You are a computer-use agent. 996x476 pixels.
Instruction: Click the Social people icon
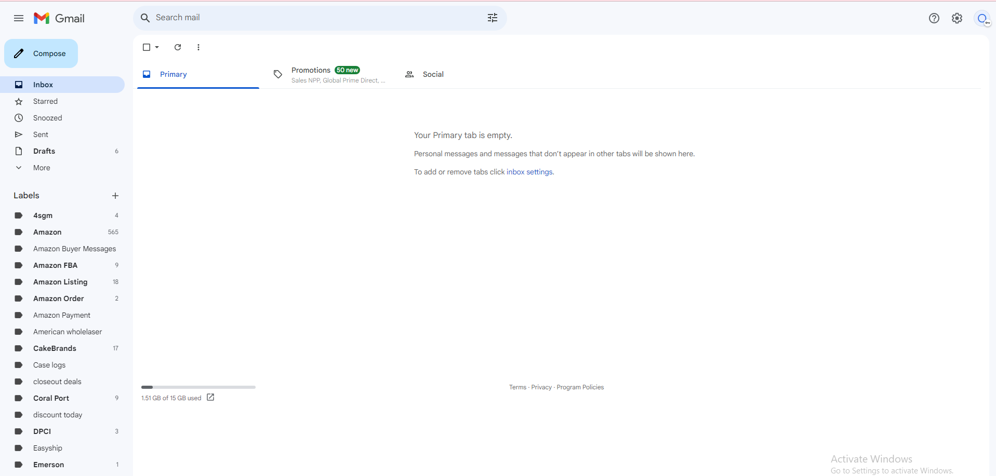tap(409, 74)
